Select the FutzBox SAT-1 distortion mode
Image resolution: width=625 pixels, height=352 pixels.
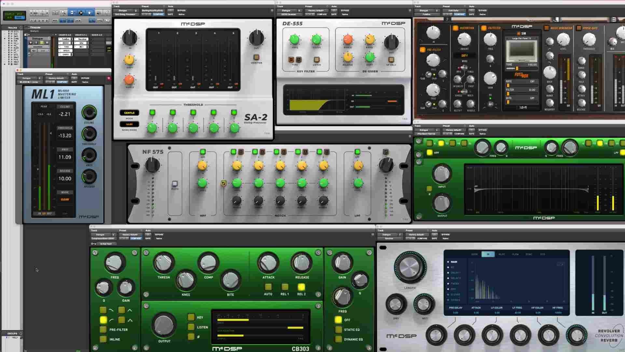tap(465, 55)
